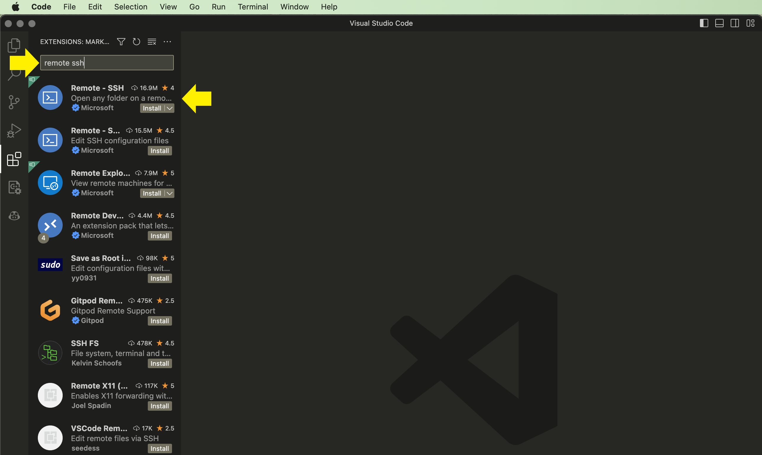Open the View menu
Viewport: 762px width, 455px height.
[x=168, y=7]
